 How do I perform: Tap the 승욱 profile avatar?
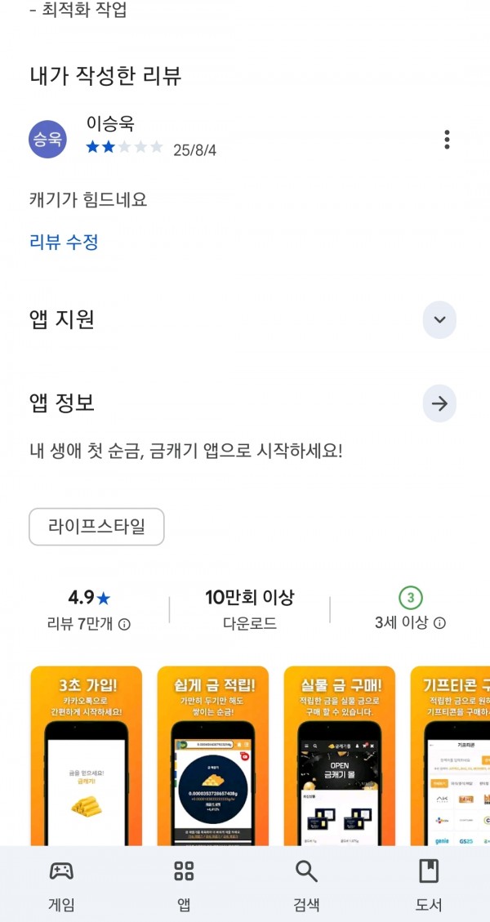(x=47, y=140)
